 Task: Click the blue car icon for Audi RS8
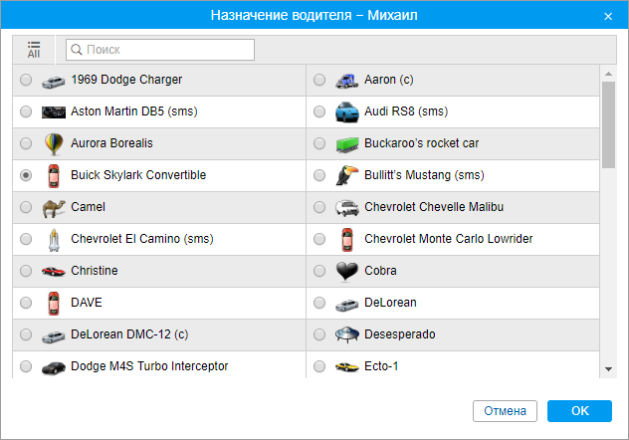coord(346,111)
